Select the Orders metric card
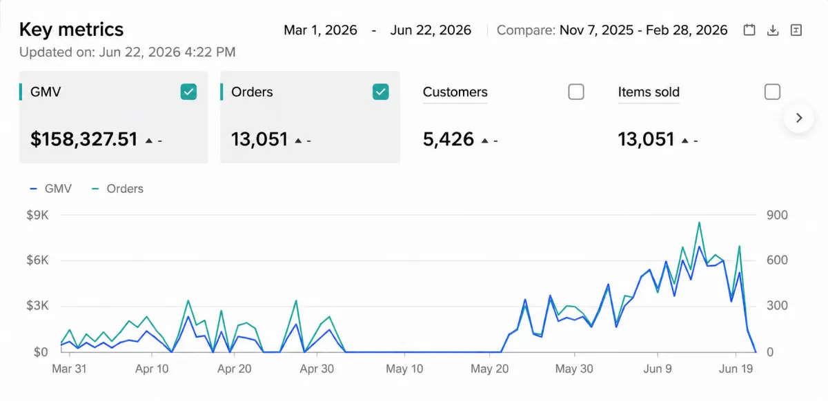The width and height of the screenshot is (828, 401). [x=310, y=117]
